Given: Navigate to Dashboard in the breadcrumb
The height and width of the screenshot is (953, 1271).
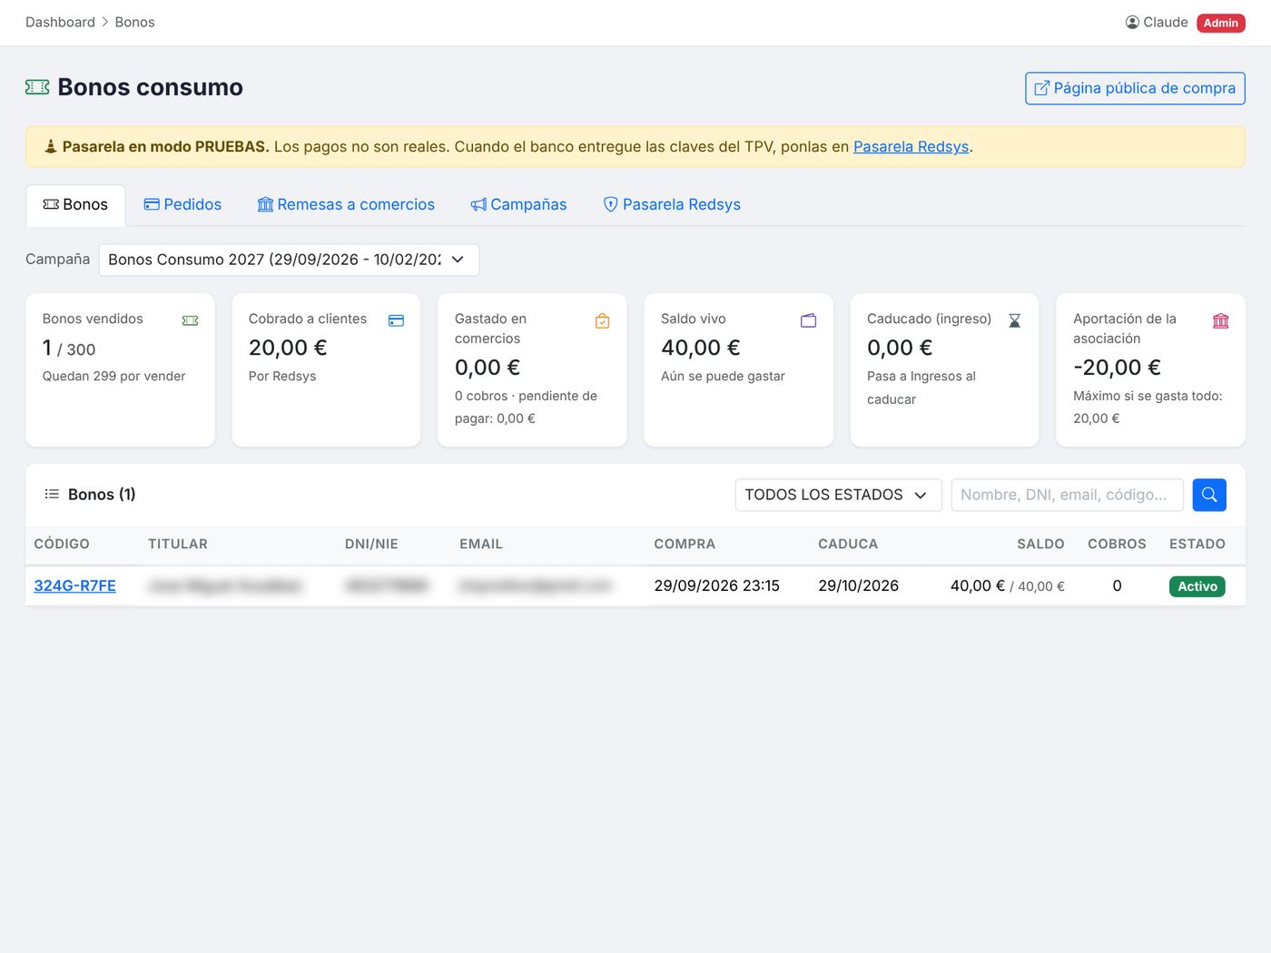Looking at the screenshot, I should tap(60, 23).
